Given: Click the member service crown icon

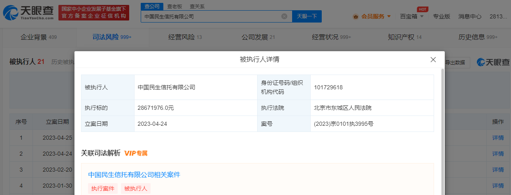Looking at the screenshot, I should 355,17.
